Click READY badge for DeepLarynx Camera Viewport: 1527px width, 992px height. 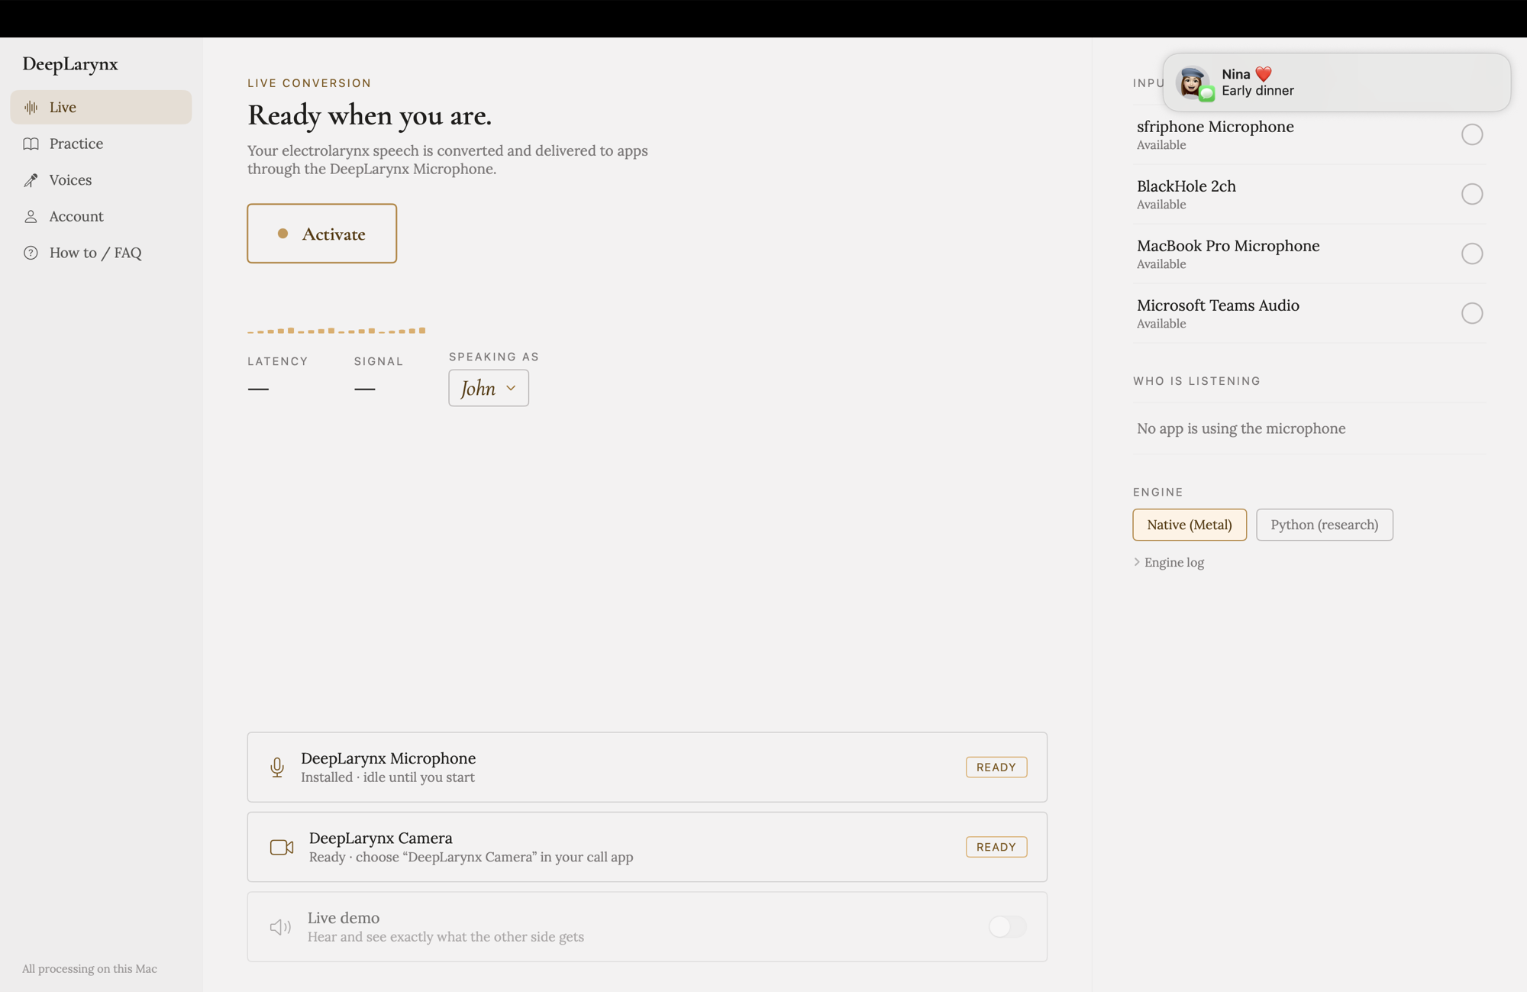point(996,847)
